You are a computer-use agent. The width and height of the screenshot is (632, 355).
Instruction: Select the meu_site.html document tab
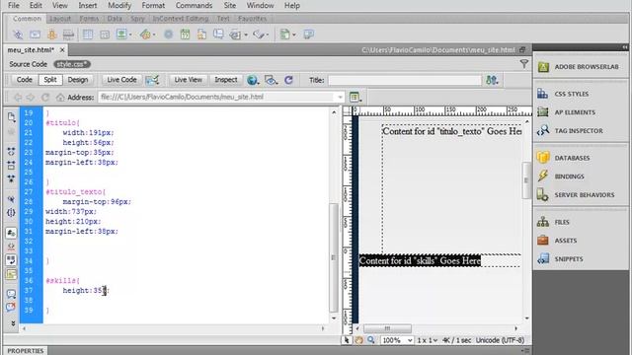click(31, 50)
